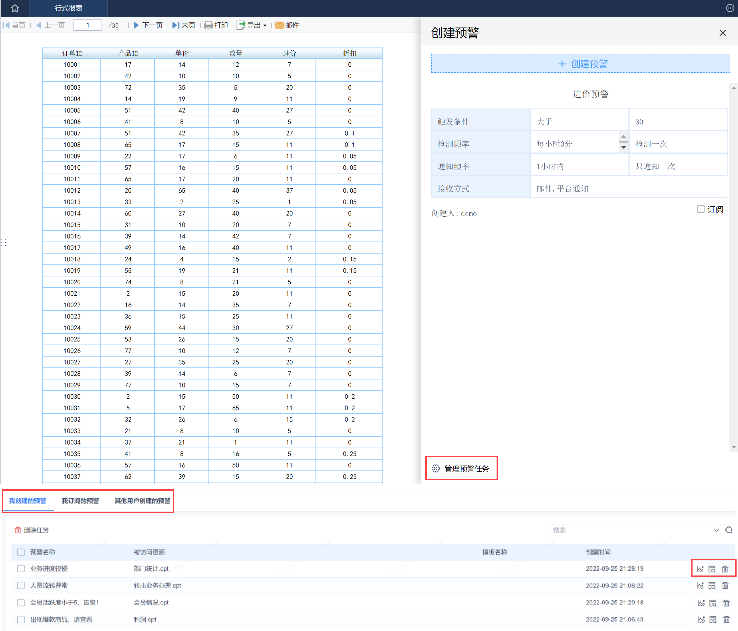Screen dimensions: 738x631
Task: Click the search magnifier icon
Action: tap(729, 530)
